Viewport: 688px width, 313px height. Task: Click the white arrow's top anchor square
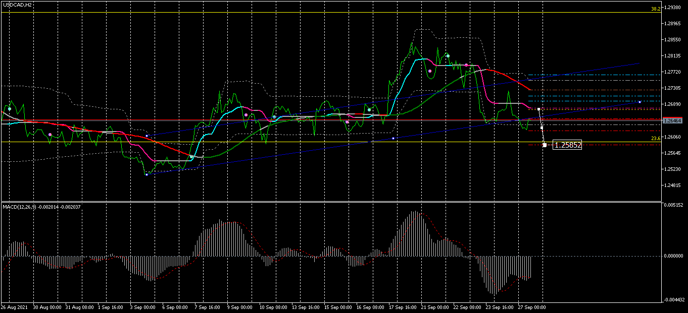(x=539, y=109)
